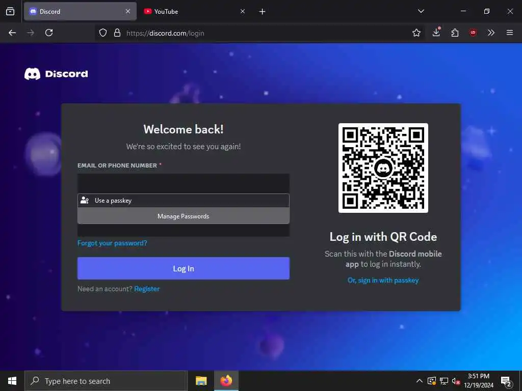The height and width of the screenshot is (391, 522).
Task: Open the notifications action center
Action: 506,381
